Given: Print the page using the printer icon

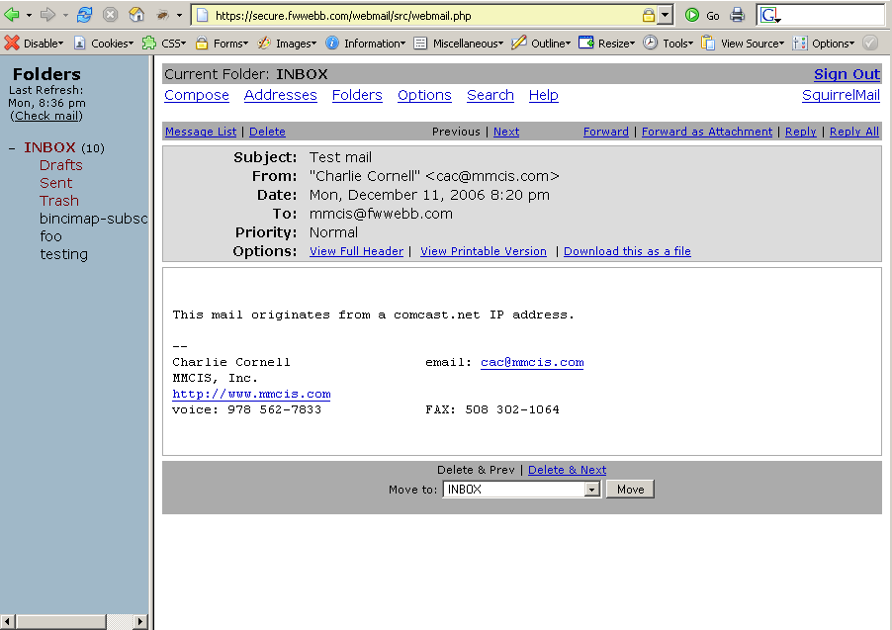Looking at the screenshot, I should click(x=738, y=15).
